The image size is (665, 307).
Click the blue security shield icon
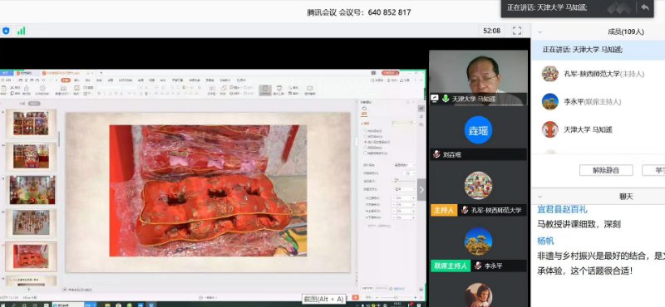tap(6, 31)
